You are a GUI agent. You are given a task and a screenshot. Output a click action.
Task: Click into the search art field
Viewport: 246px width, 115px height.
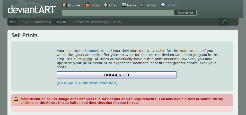(x=118, y=13)
